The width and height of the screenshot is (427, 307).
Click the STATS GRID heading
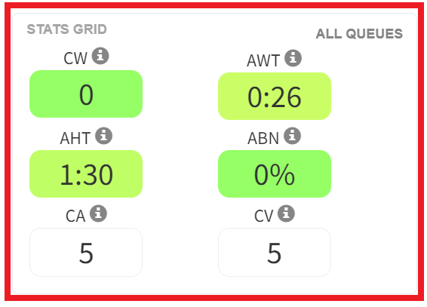click(x=66, y=29)
